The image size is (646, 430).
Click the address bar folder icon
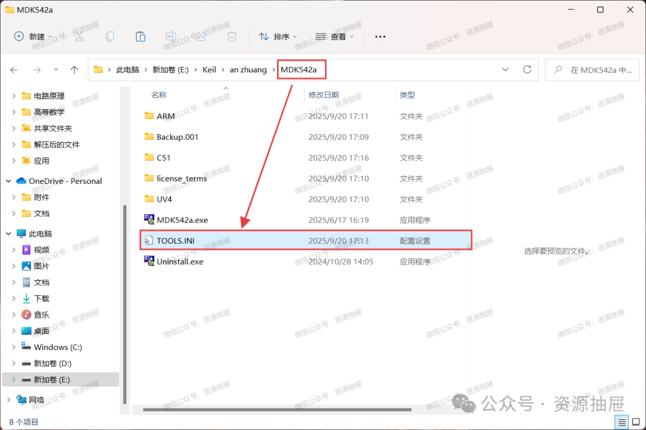click(x=98, y=69)
